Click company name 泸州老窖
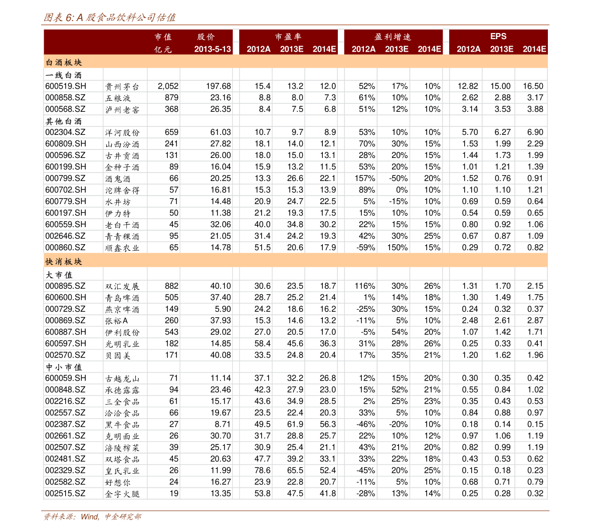Screen dimensions: 597x531 [122, 110]
